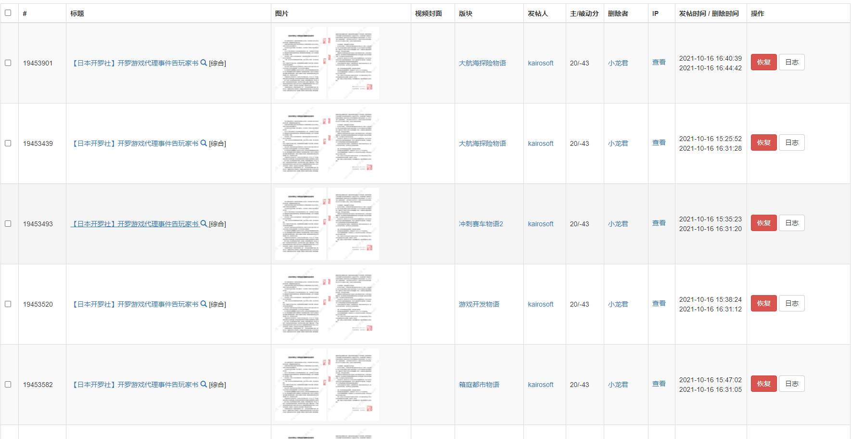Open deleter 小龙君 link in row 19453493

[618, 224]
